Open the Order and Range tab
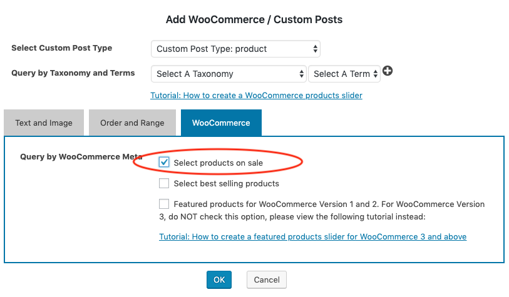 click(x=132, y=123)
